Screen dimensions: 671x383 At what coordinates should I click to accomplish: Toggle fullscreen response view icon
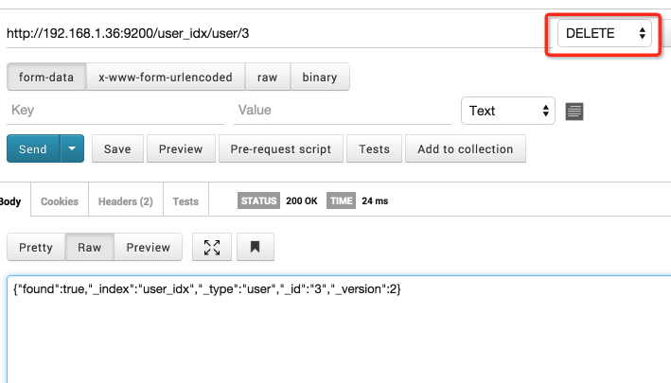pyautogui.click(x=212, y=247)
